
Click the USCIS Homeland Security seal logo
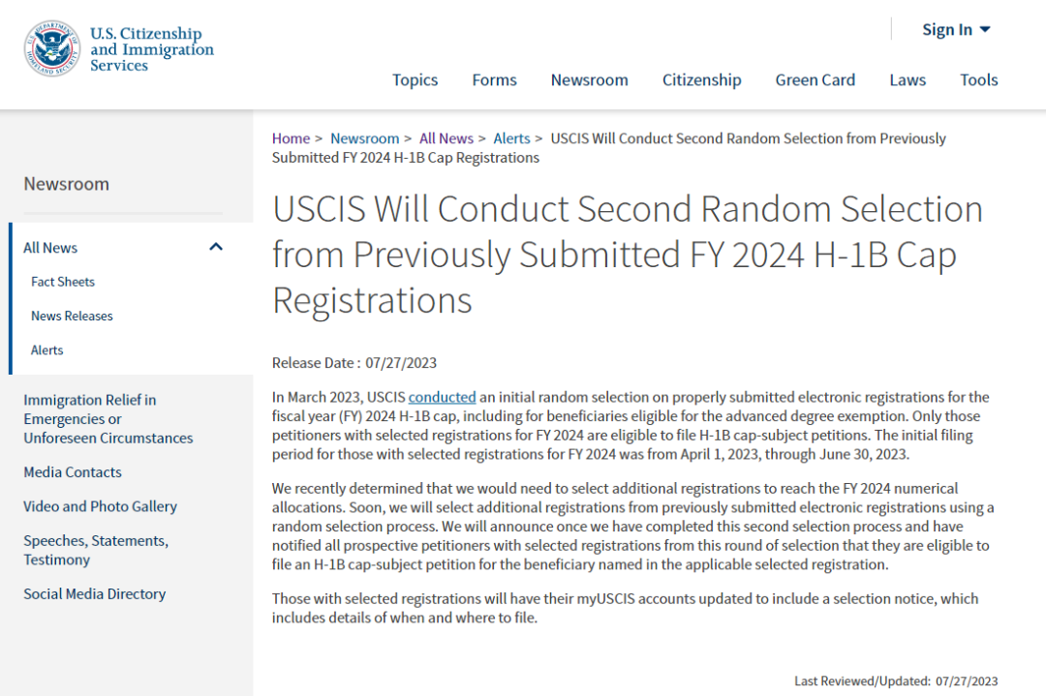pos(52,48)
